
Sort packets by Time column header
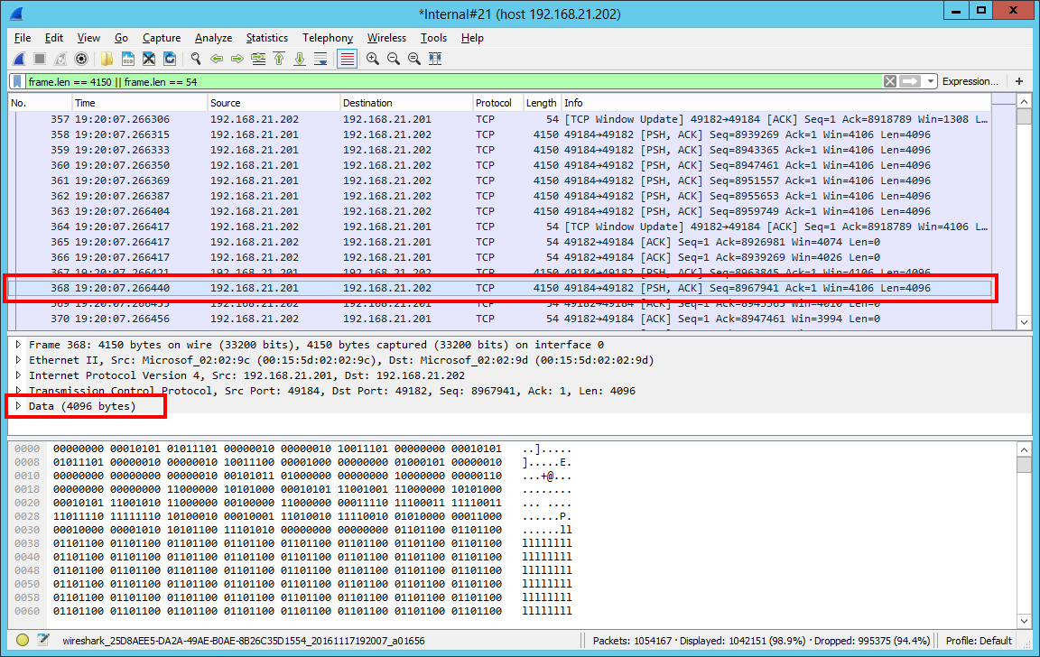click(x=139, y=103)
